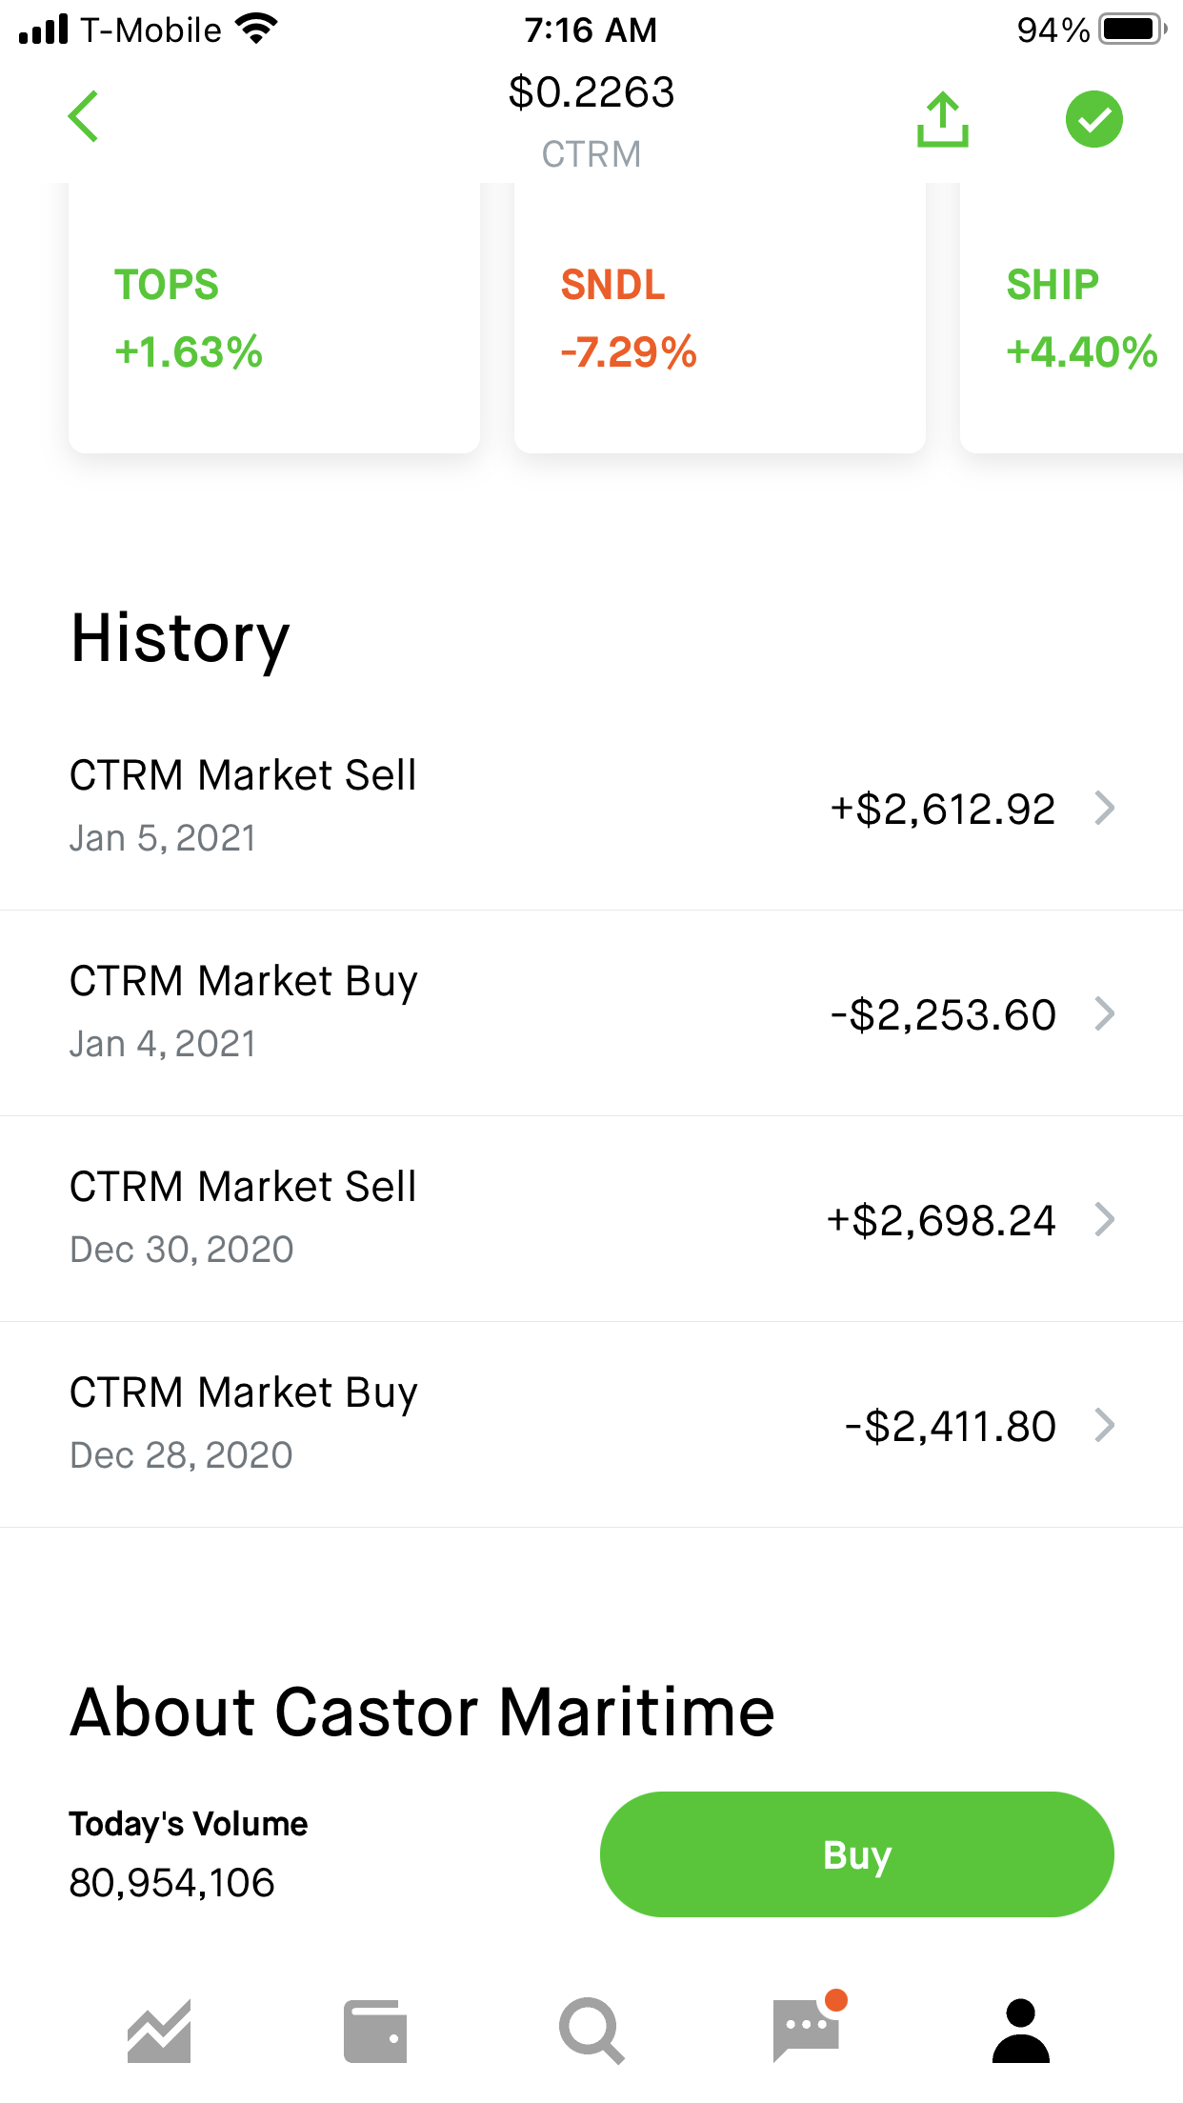The image size is (1183, 2103).
Task: Toggle the green watchlist checkmark
Action: click(x=1093, y=120)
